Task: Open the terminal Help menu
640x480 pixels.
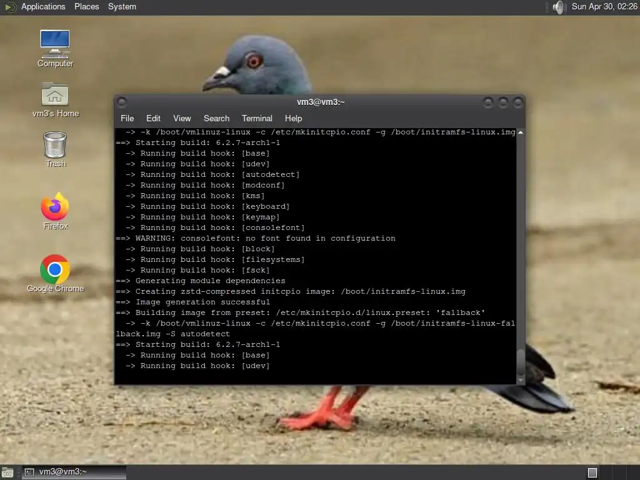Action: pos(294,118)
